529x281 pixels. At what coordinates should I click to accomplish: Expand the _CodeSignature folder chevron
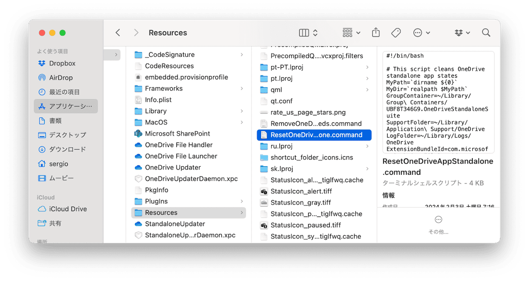[x=241, y=54]
